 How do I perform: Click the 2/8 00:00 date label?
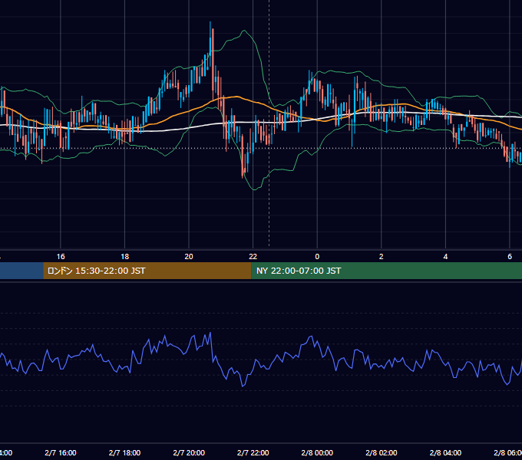tap(317, 453)
